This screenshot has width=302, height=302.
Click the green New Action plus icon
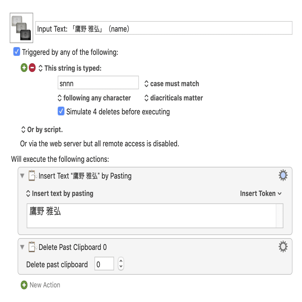[24, 285]
